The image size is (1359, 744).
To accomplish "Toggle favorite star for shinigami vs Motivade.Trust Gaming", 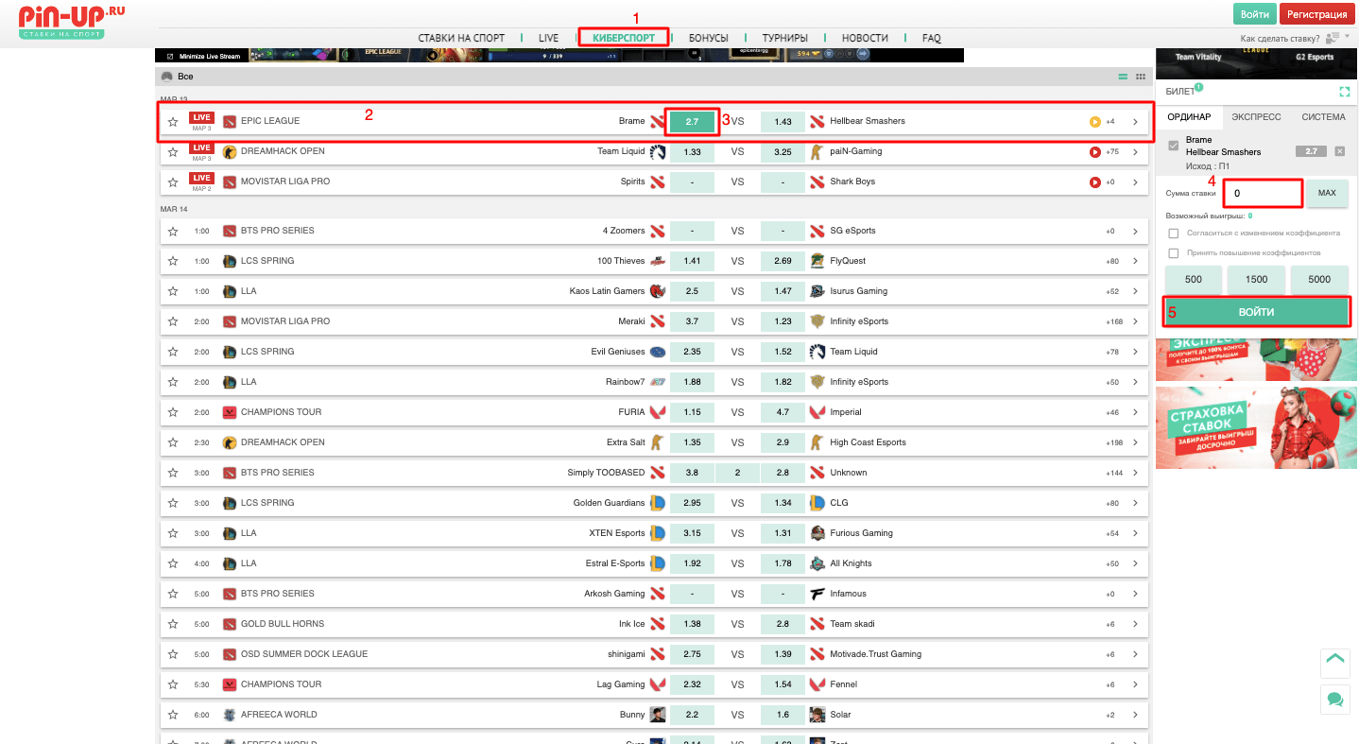I will [x=173, y=654].
